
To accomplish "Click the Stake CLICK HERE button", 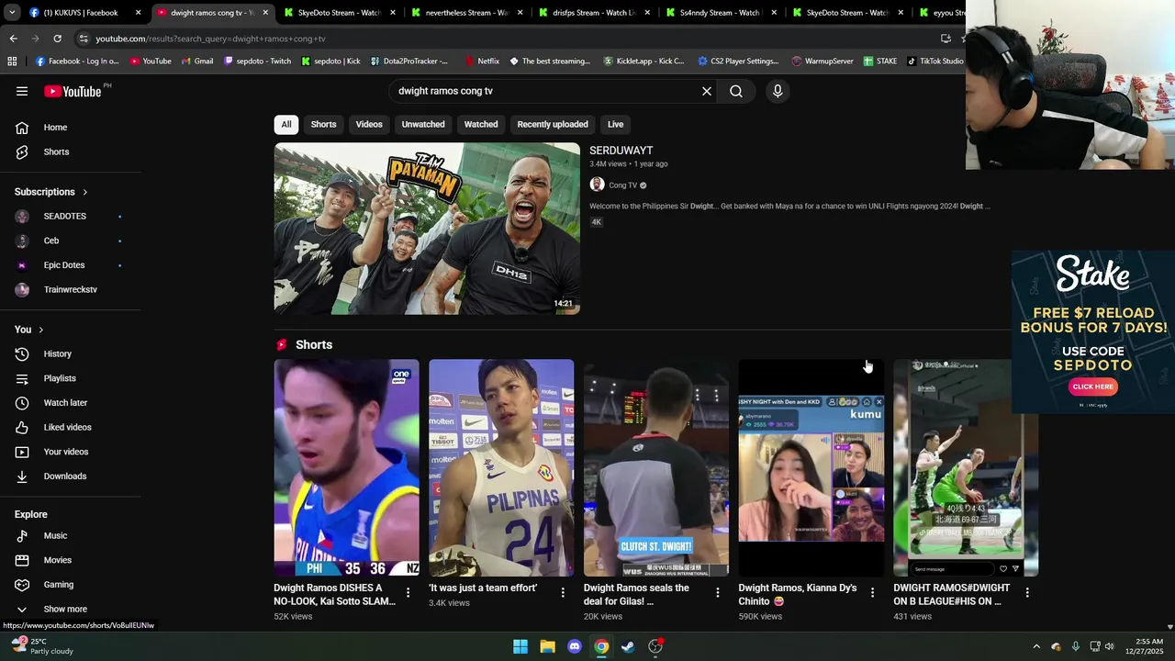I will pyautogui.click(x=1092, y=387).
